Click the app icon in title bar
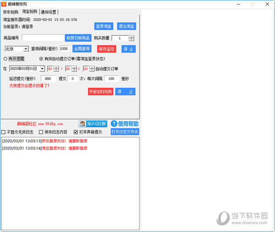275x232 pixels. (4, 4)
